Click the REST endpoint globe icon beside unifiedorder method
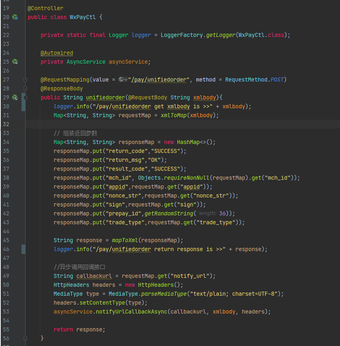Image resolution: width=340 pixels, height=346 pixels. click(x=15, y=97)
